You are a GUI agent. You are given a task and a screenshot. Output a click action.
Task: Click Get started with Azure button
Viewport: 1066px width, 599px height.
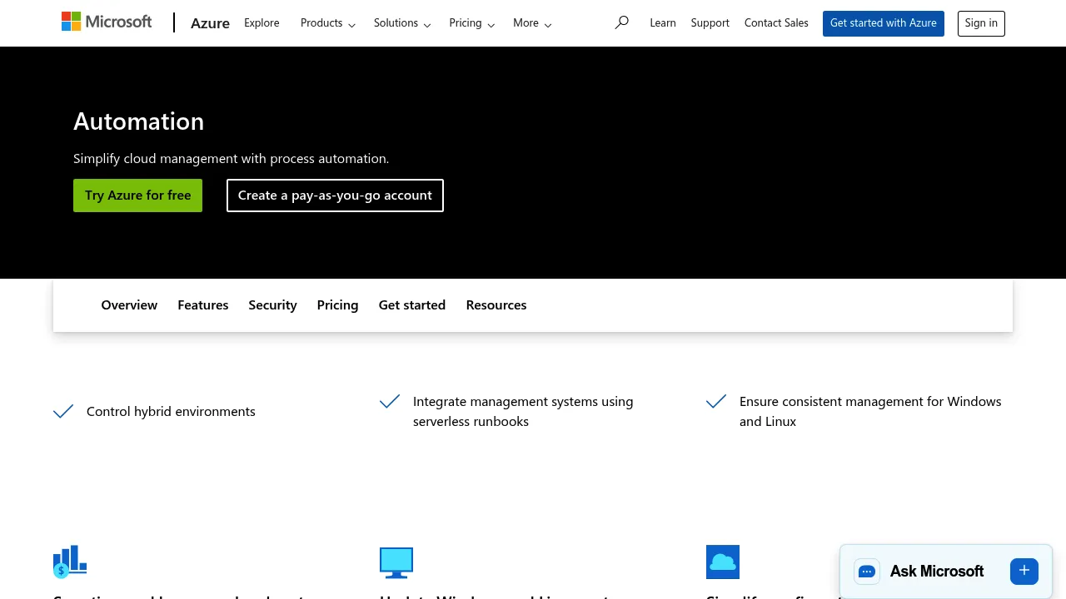pos(884,23)
